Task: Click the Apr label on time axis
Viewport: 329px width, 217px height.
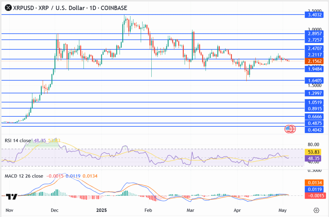Action: coord(237,210)
